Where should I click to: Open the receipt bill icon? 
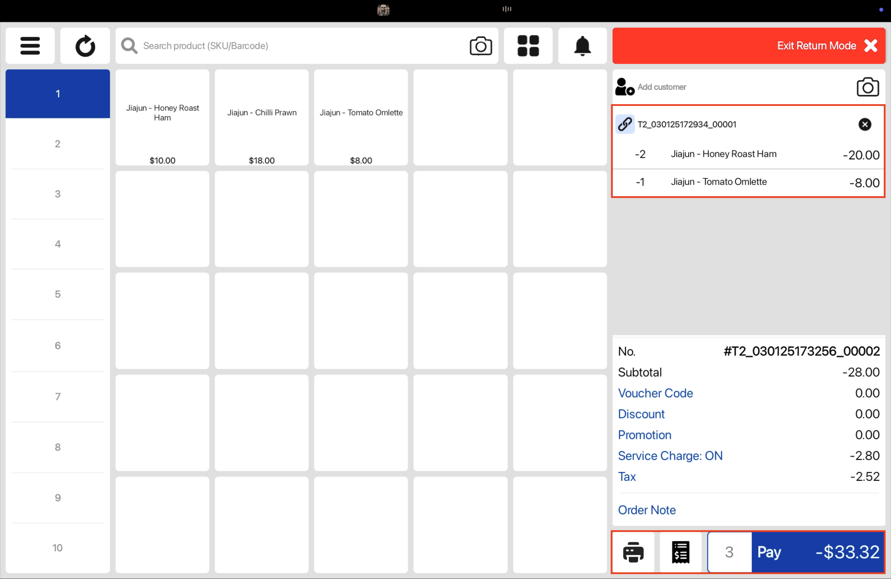click(x=680, y=552)
